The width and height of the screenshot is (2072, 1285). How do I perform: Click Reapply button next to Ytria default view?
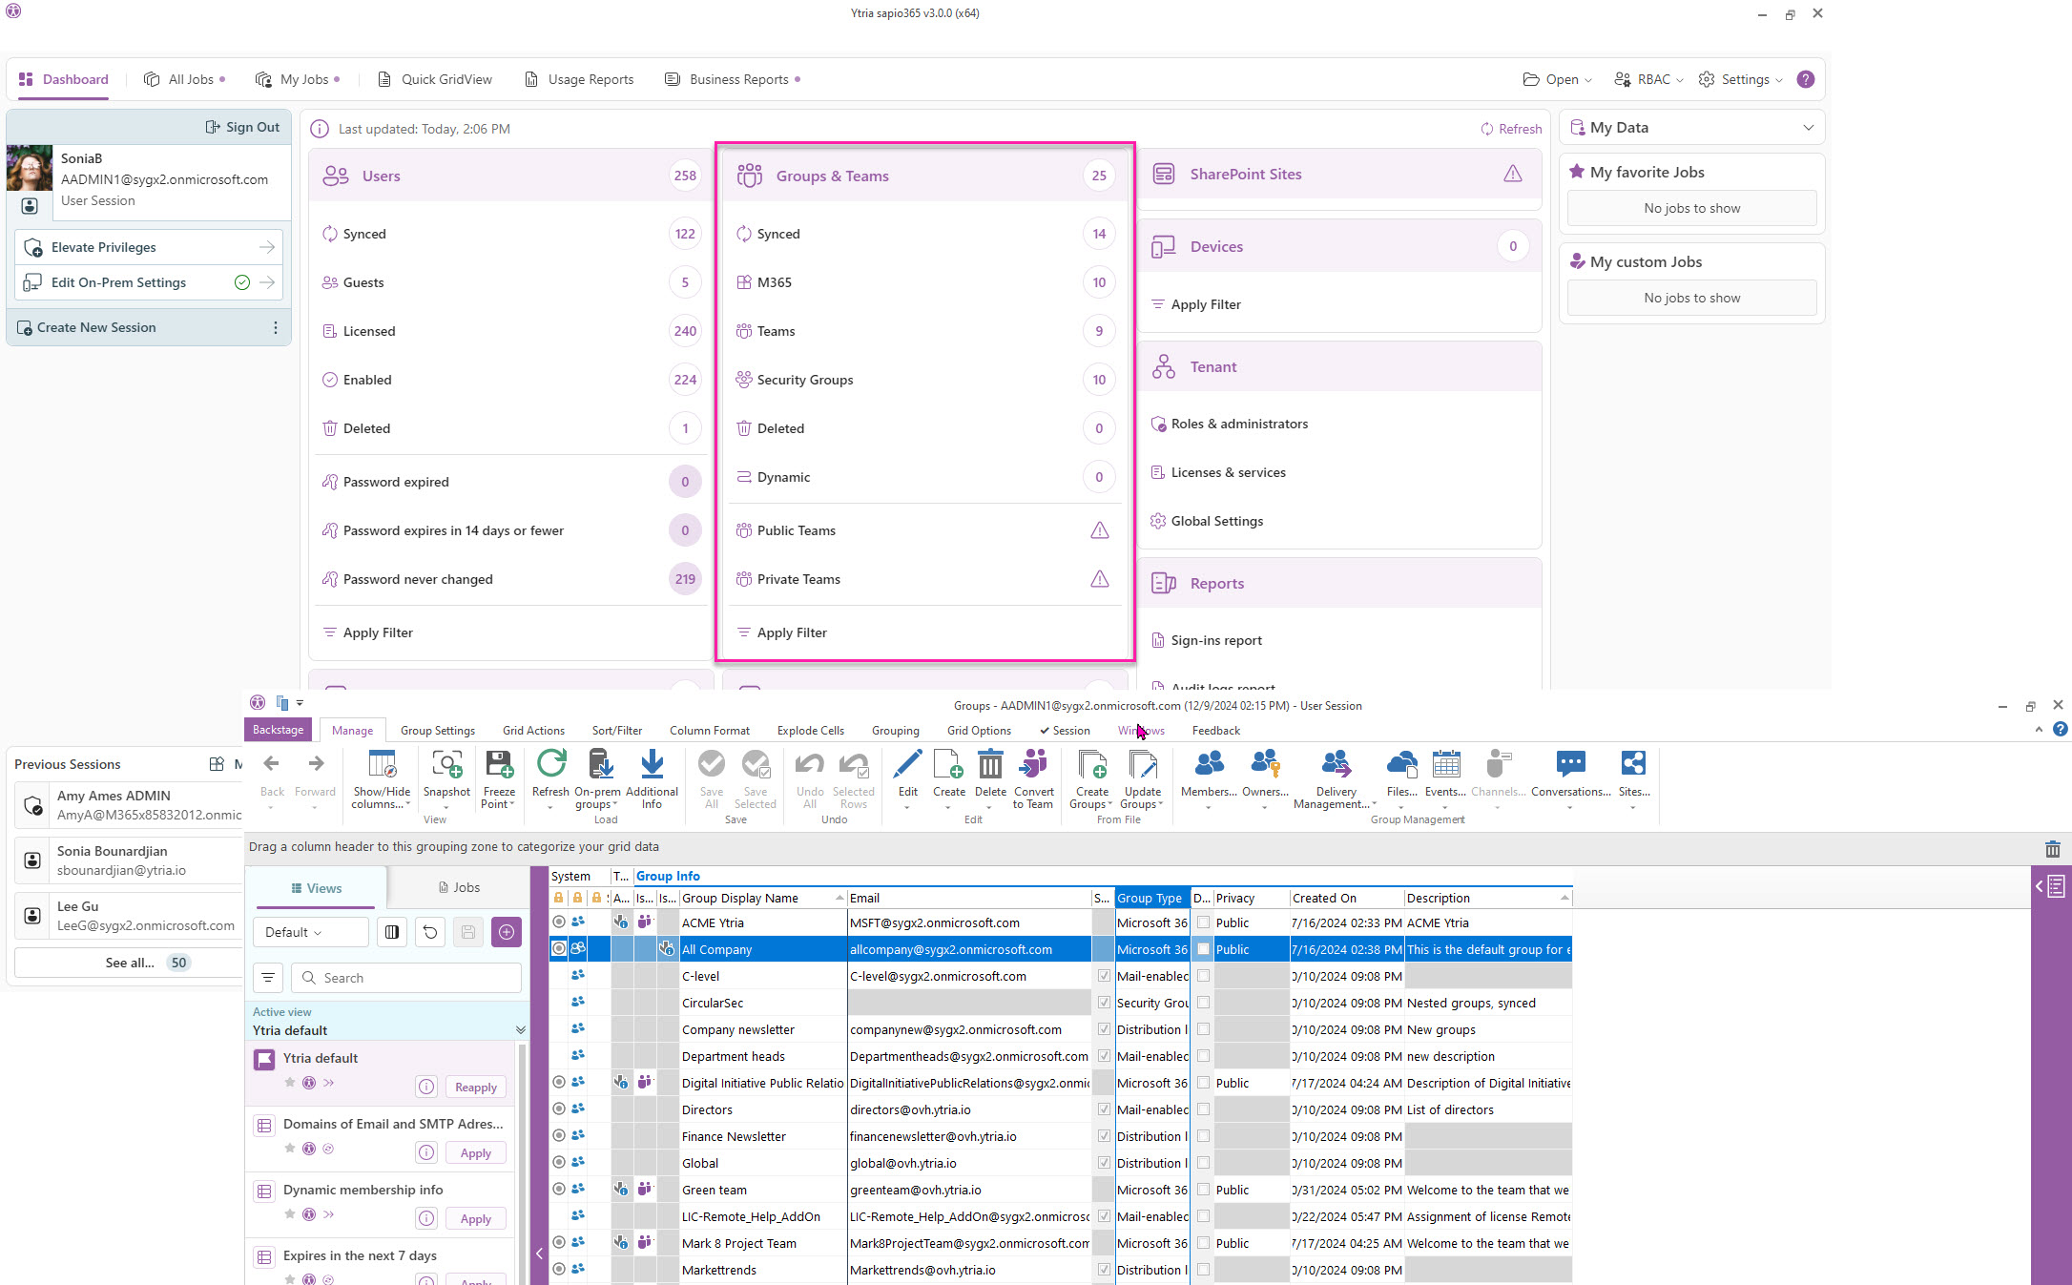coord(477,1087)
